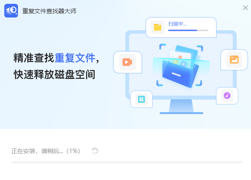Click the 扫描中 scanning progress bar
Screen dimensions: 251x180
pos(188,30)
